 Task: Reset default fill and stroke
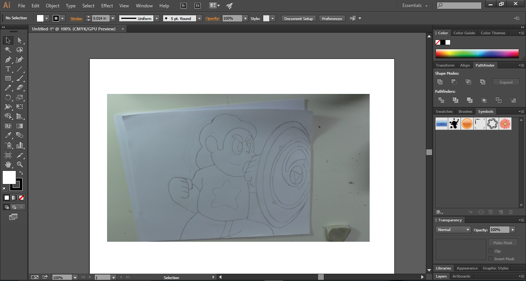coord(5,189)
